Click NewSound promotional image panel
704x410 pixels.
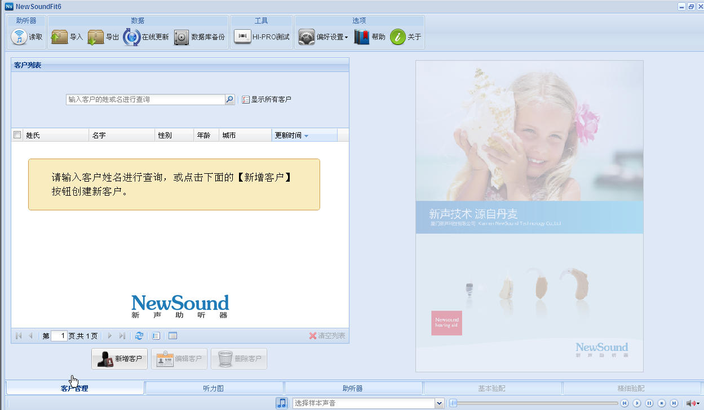tap(529, 216)
